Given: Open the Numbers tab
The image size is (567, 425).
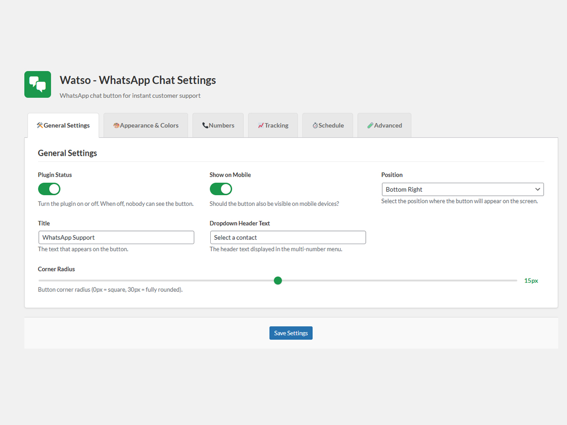Looking at the screenshot, I should click(218, 125).
